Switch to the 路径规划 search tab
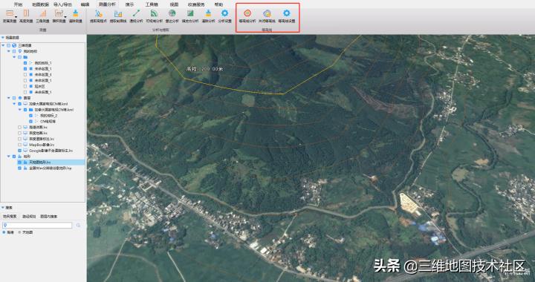Image resolution: width=535 pixels, height=282 pixels. tap(29, 217)
